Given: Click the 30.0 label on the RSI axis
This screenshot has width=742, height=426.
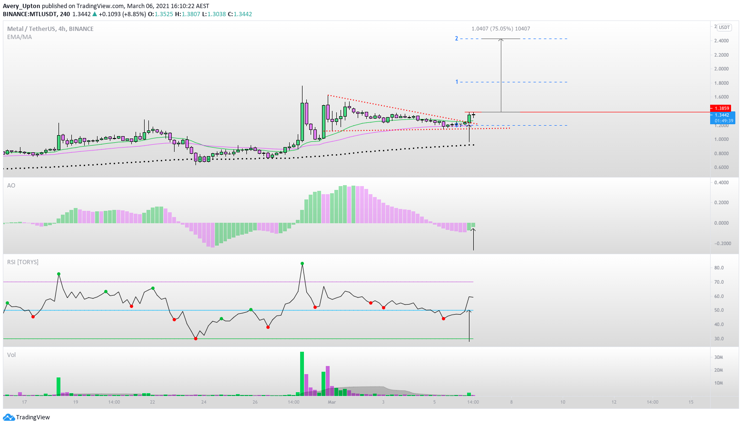Looking at the screenshot, I should pyautogui.click(x=719, y=339).
